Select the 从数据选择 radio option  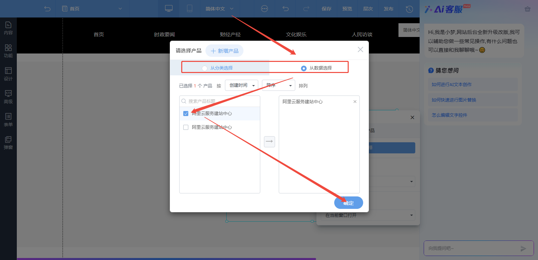(x=304, y=68)
